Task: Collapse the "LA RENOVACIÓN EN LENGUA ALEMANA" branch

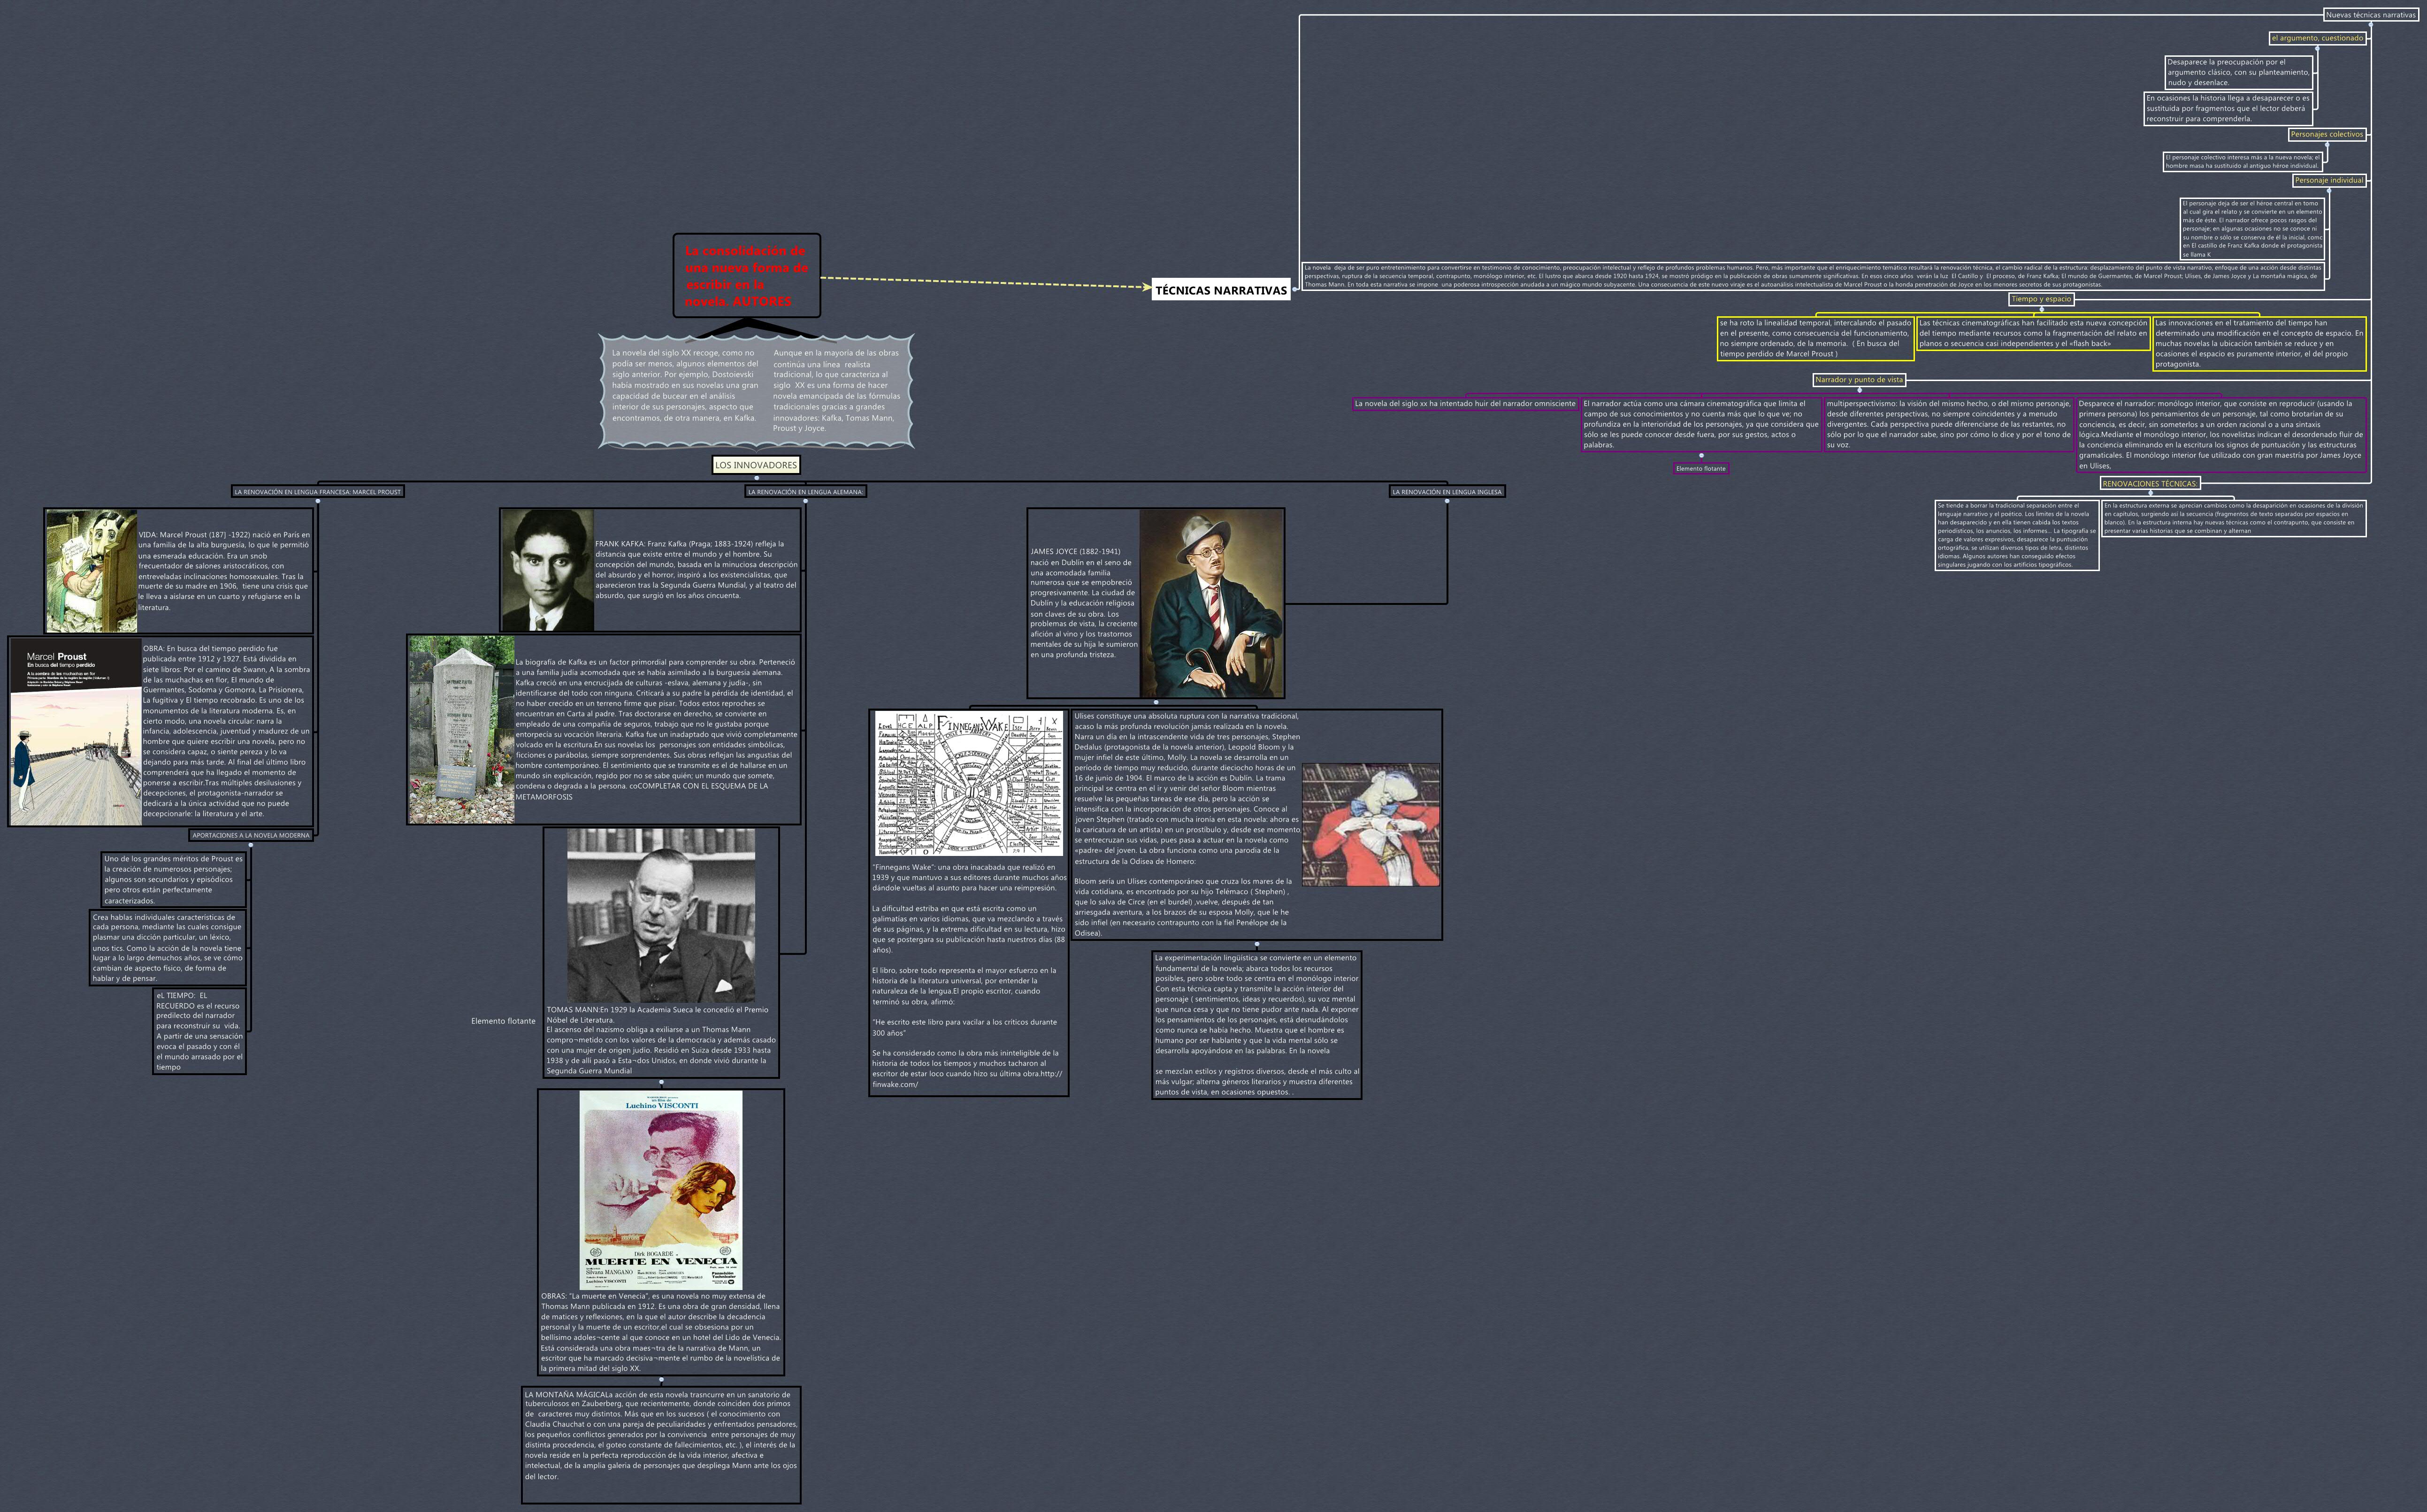Action: tap(806, 501)
